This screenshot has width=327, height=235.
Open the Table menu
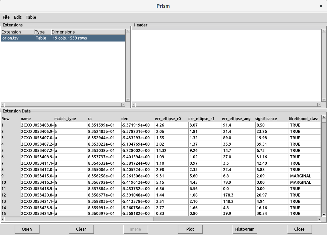click(x=31, y=17)
